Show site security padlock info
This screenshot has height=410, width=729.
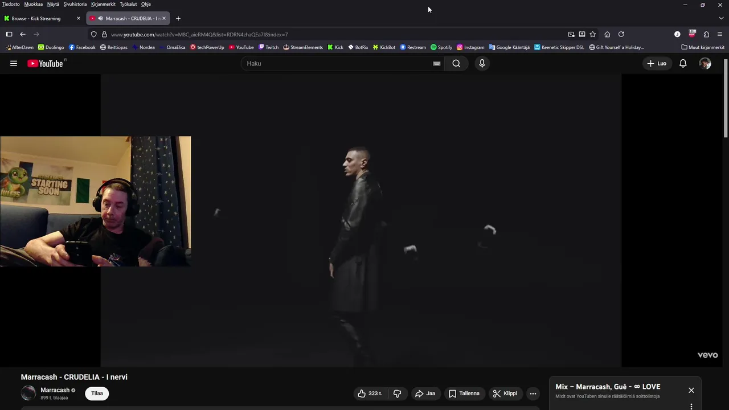104,34
